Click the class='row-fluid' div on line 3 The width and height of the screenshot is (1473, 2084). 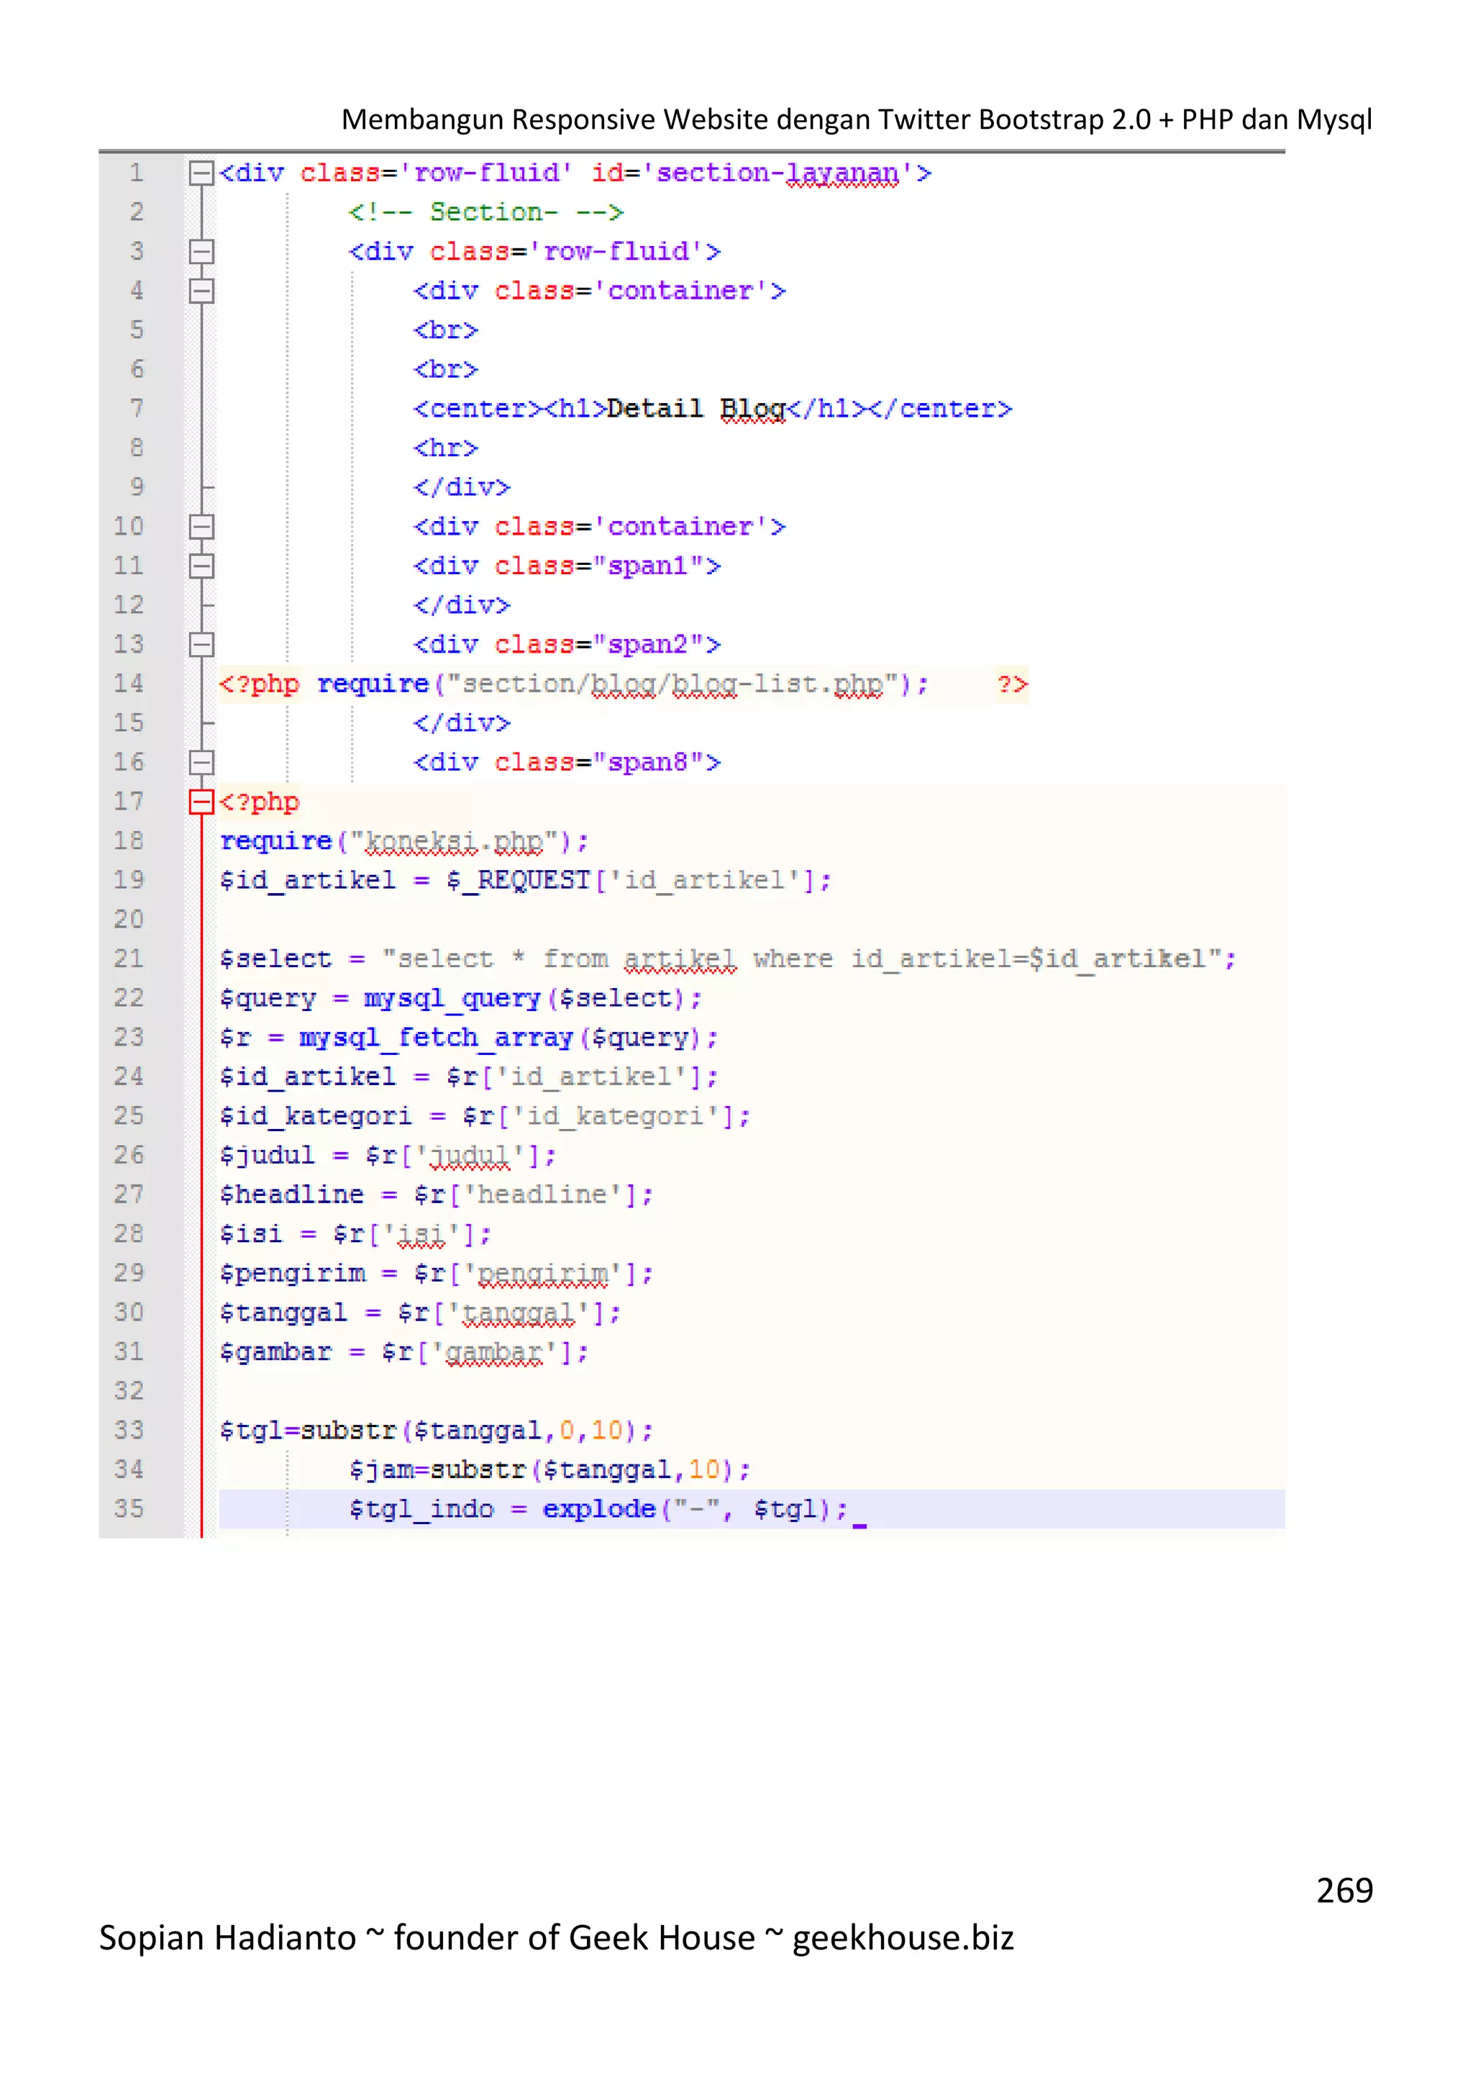pyautogui.click(x=535, y=251)
